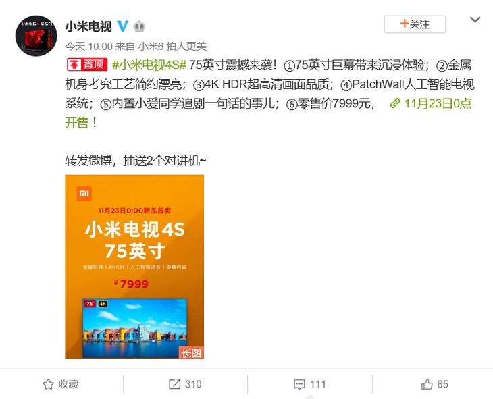Screen dimensions: 493x399
Task: Click the 小米电视 account name
Action: click(x=88, y=26)
